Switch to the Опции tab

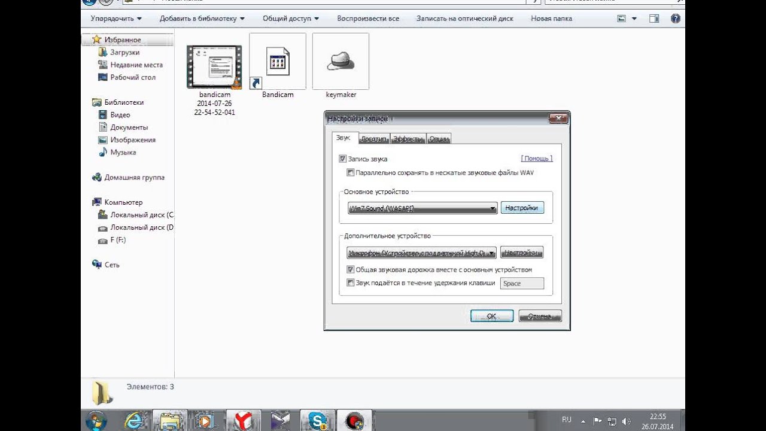tap(439, 139)
